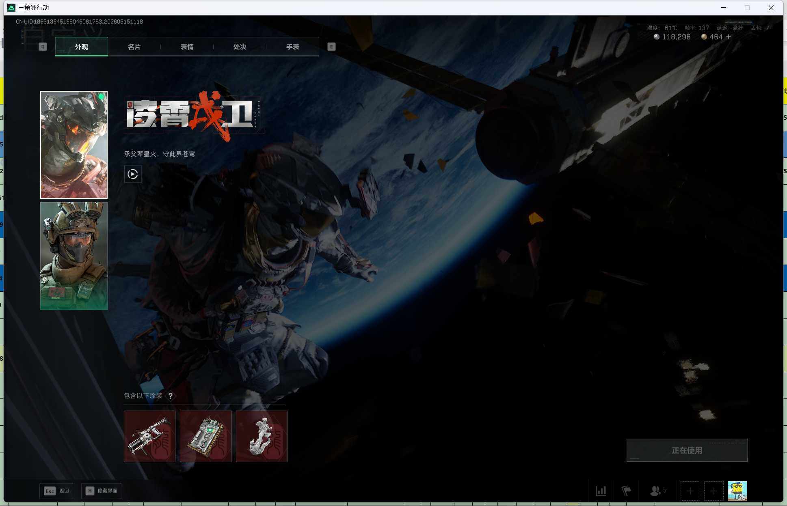Viewport: 787px width, 506px height.
Task: Open the bar-chart statistics icon
Action: coord(601,491)
